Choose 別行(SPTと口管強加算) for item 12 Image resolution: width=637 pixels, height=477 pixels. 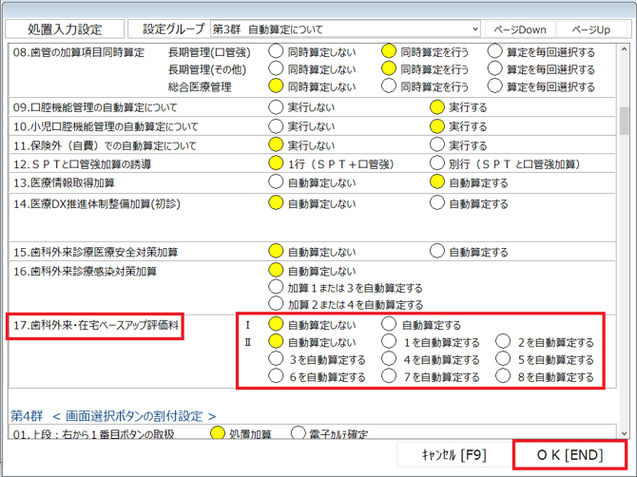click(437, 164)
